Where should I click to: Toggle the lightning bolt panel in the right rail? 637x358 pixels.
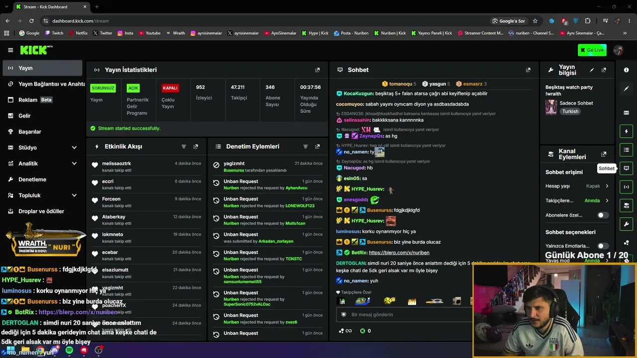pyautogui.click(x=626, y=131)
